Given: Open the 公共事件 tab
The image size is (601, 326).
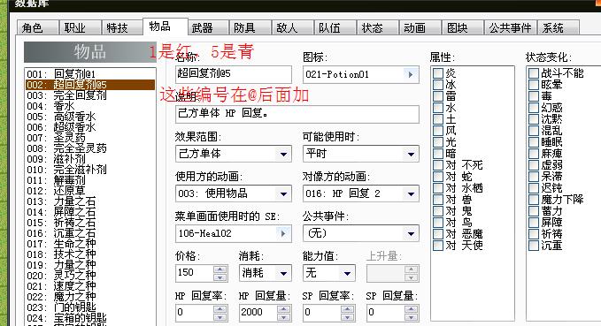Looking at the screenshot, I should click(x=510, y=28).
